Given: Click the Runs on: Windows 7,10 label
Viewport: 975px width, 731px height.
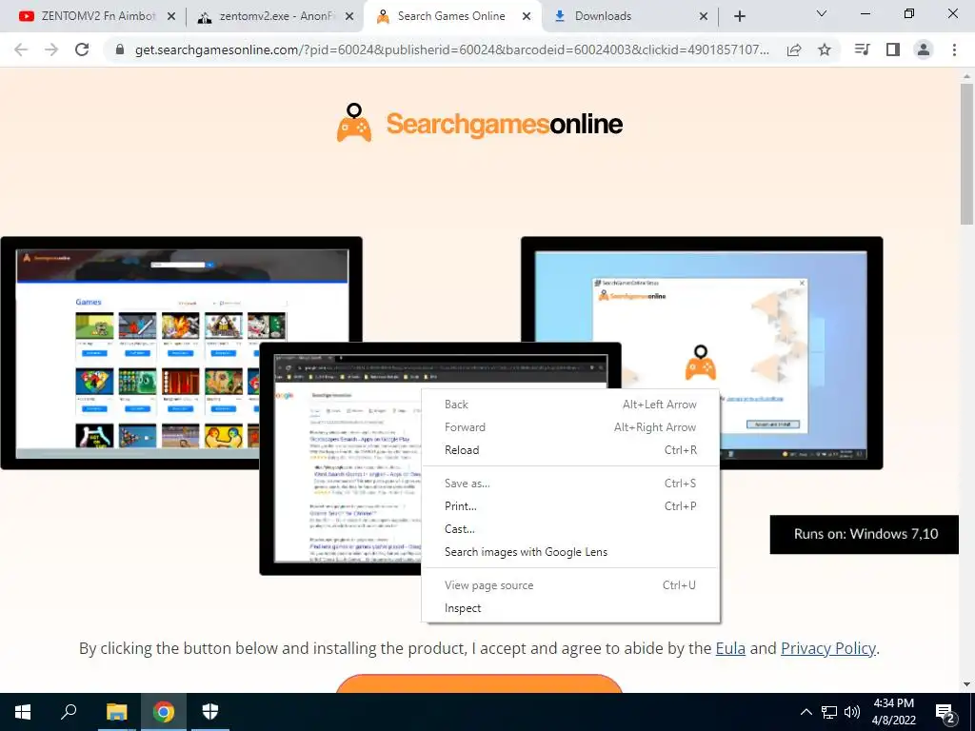Looking at the screenshot, I should [x=865, y=534].
